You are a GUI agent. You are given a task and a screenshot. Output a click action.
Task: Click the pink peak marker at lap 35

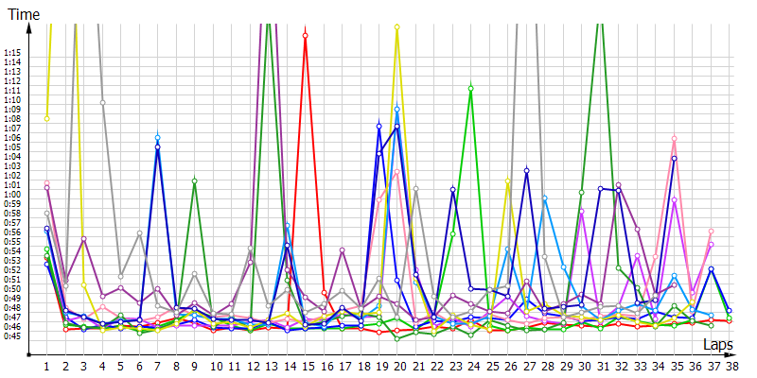(674, 139)
